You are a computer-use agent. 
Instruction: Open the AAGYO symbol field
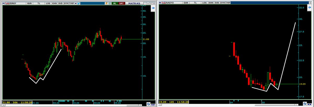pos(174,3)
